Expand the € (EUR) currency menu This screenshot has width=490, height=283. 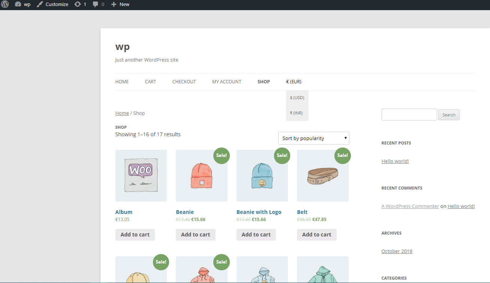click(x=294, y=82)
